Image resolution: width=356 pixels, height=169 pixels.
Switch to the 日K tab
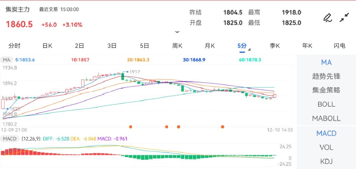(47, 46)
